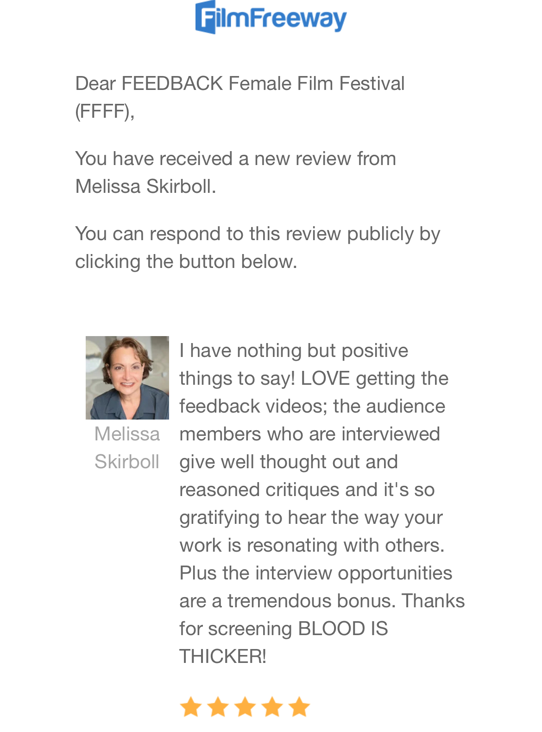Click the 'Dear FEEDBACK Female Film Festival' greeting
The image size is (542, 732).
(x=239, y=84)
